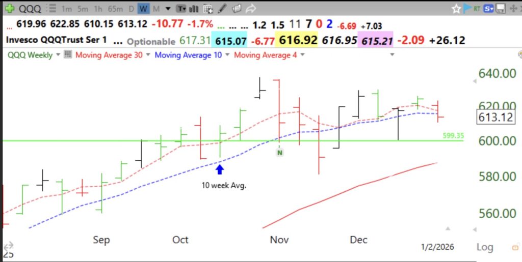Select the 5m timeframe

point(82,9)
